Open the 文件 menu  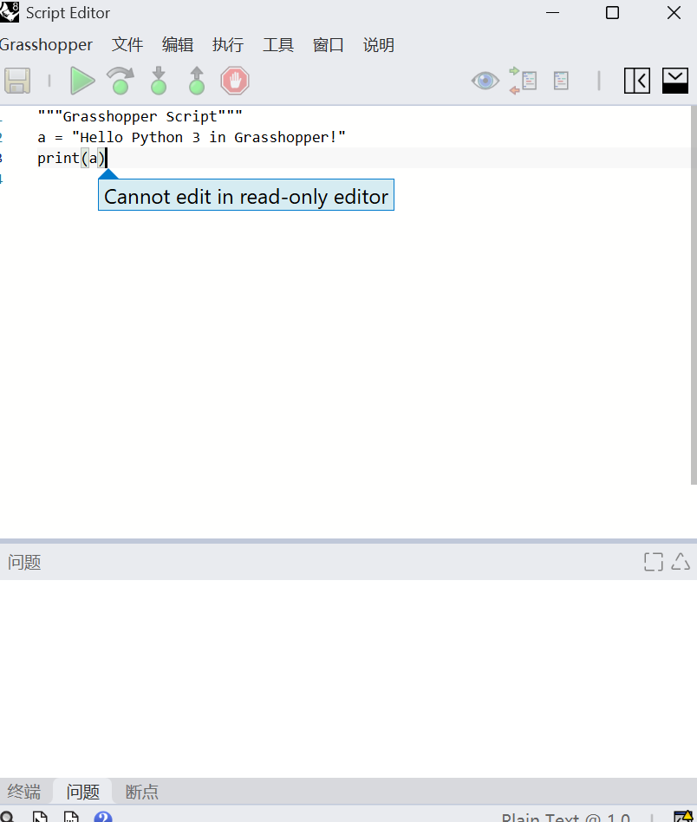(x=127, y=45)
